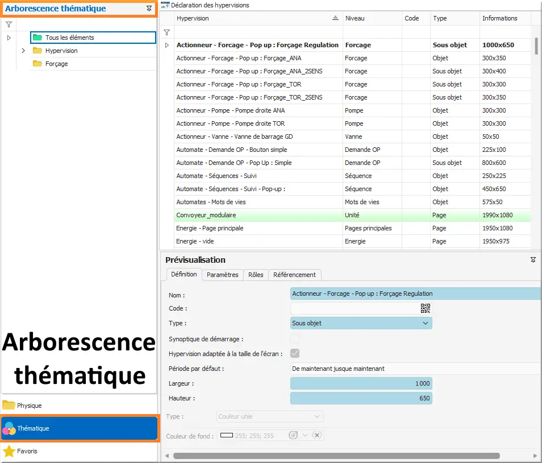Sort by the Code column header
This screenshot has height=463, width=542.
point(416,18)
